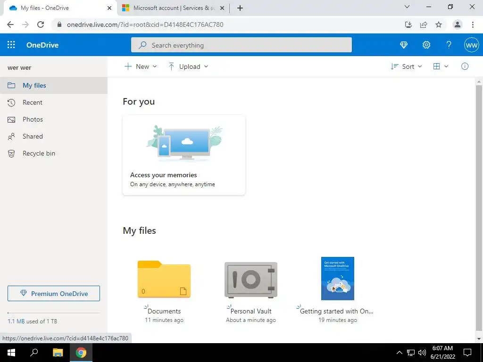Click the Chrome icon on the taskbar
Viewport: 483px width, 362px height.
coord(81,353)
